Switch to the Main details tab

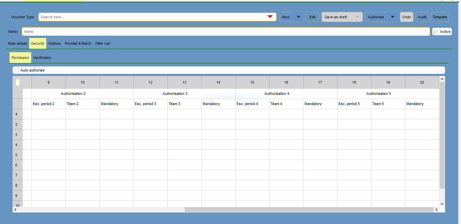point(18,43)
